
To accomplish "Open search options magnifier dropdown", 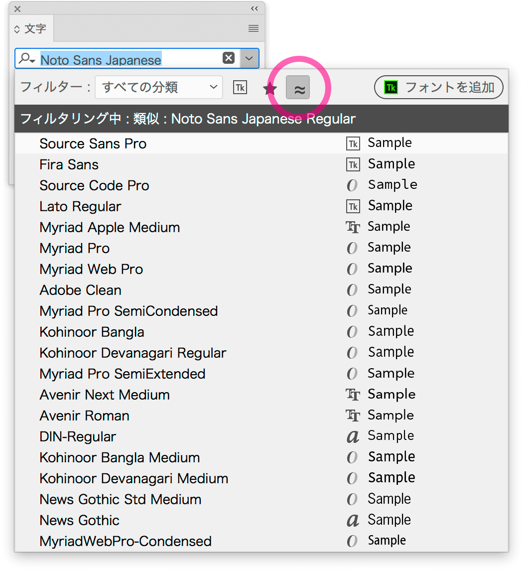I will click(x=27, y=58).
